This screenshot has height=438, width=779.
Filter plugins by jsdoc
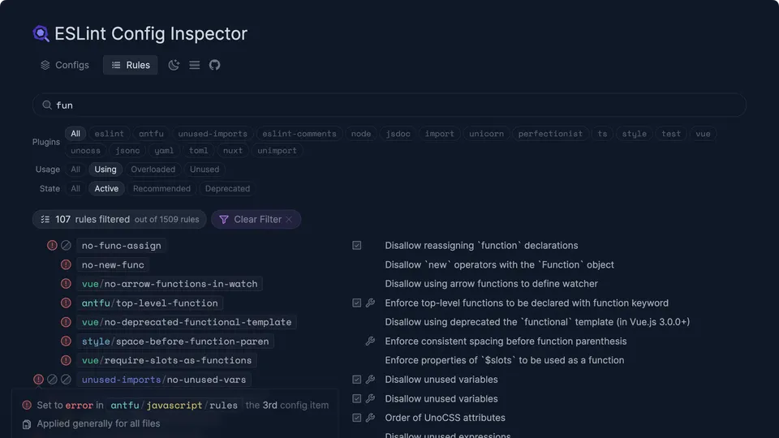[398, 134]
